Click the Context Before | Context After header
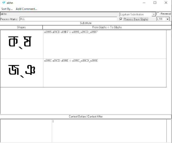The height and width of the screenshot is (143, 172). point(85,117)
